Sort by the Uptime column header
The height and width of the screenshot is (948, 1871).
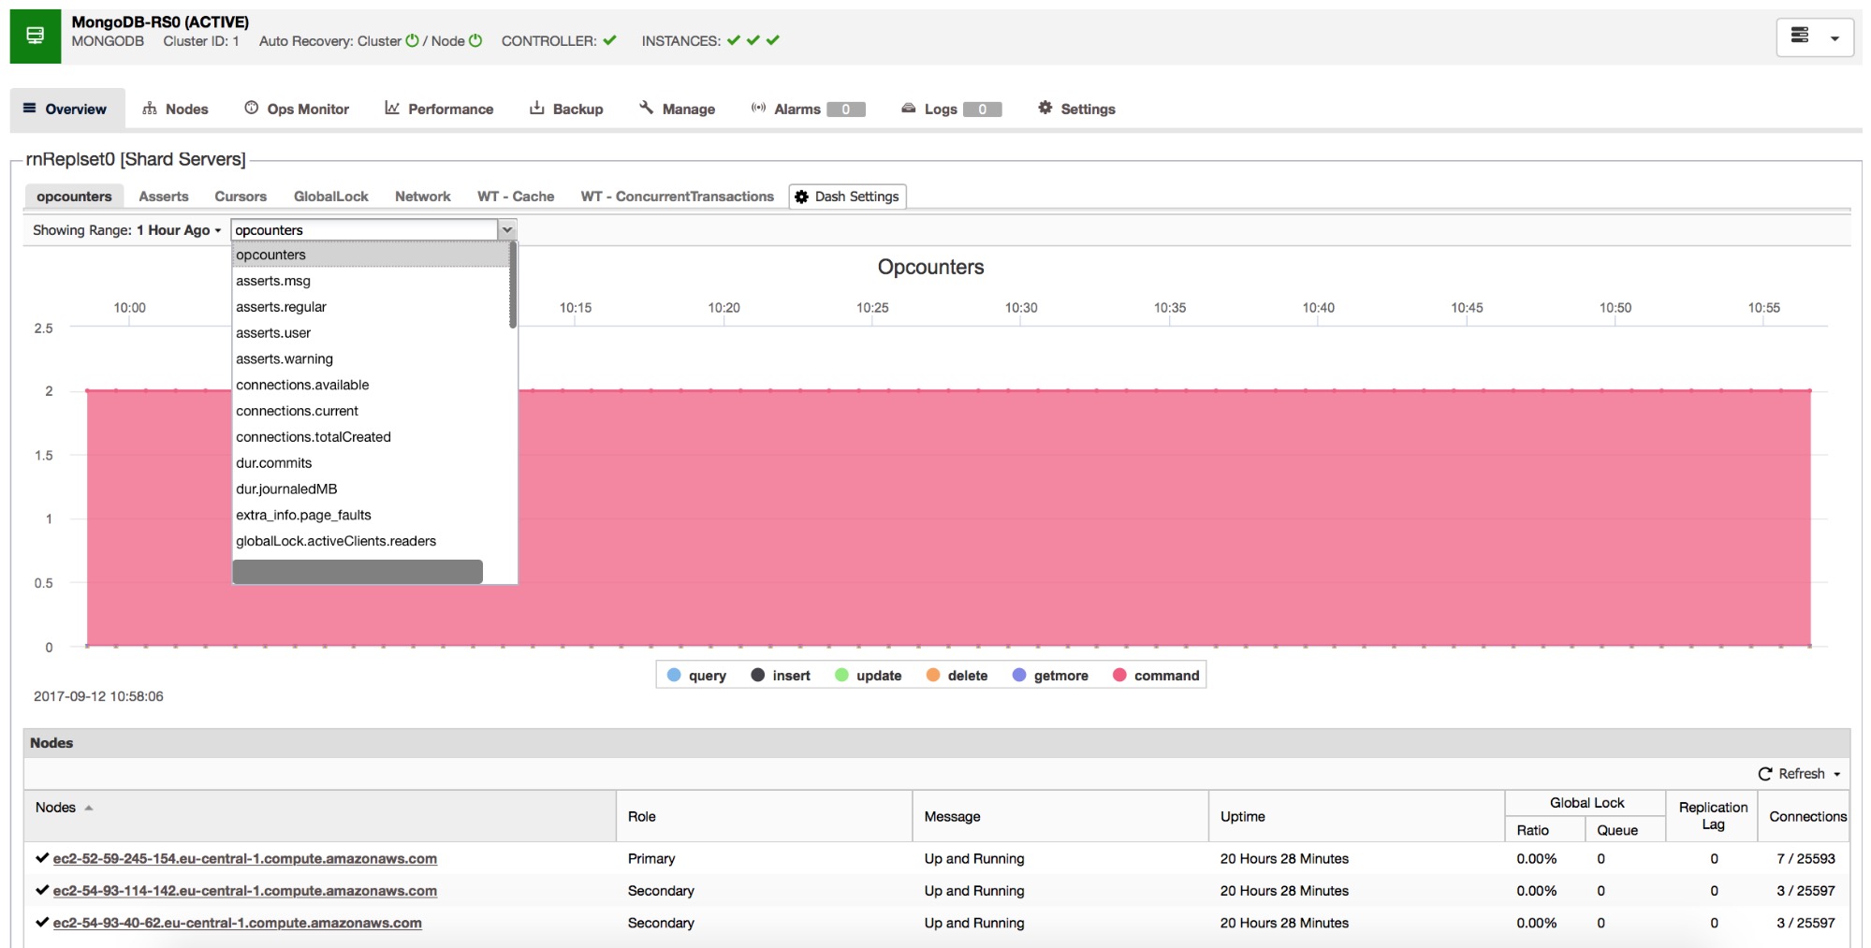[x=1356, y=817]
